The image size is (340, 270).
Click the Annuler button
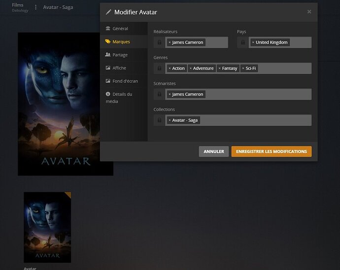pyautogui.click(x=214, y=151)
